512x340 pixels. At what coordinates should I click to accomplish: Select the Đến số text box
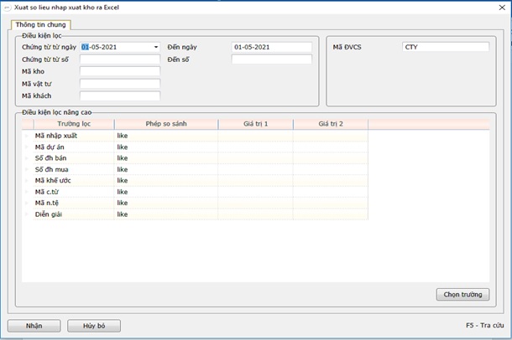[271, 59]
